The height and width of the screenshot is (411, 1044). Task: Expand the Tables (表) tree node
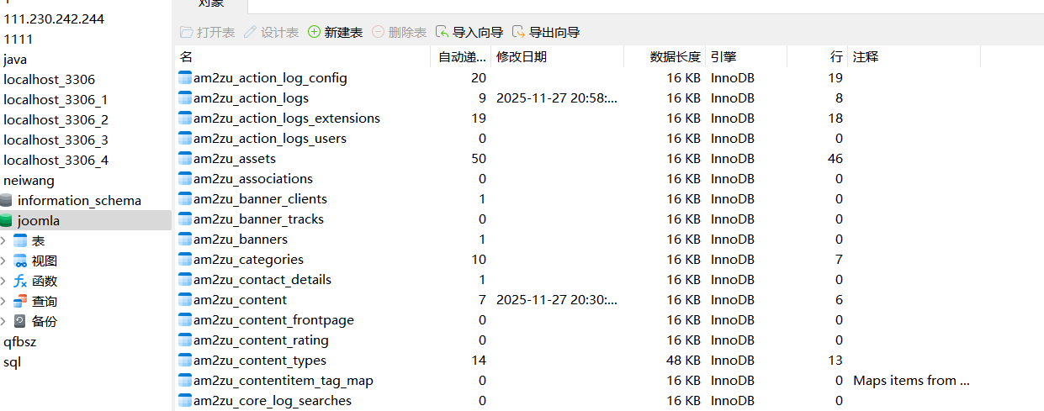3,241
